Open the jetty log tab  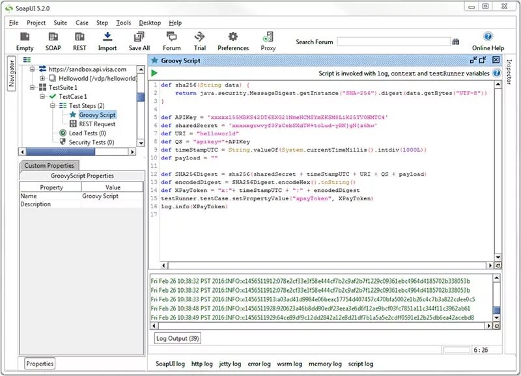pyautogui.click(x=230, y=364)
